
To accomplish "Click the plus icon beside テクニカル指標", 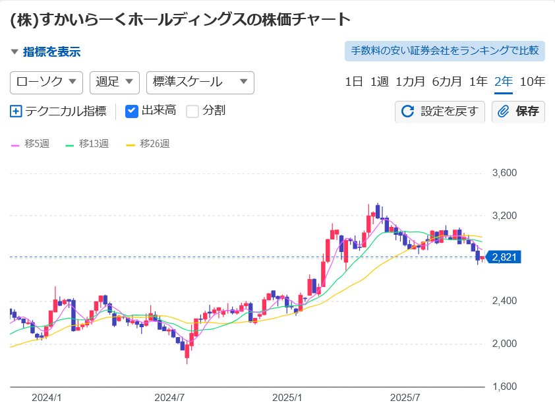I will 16,111.
